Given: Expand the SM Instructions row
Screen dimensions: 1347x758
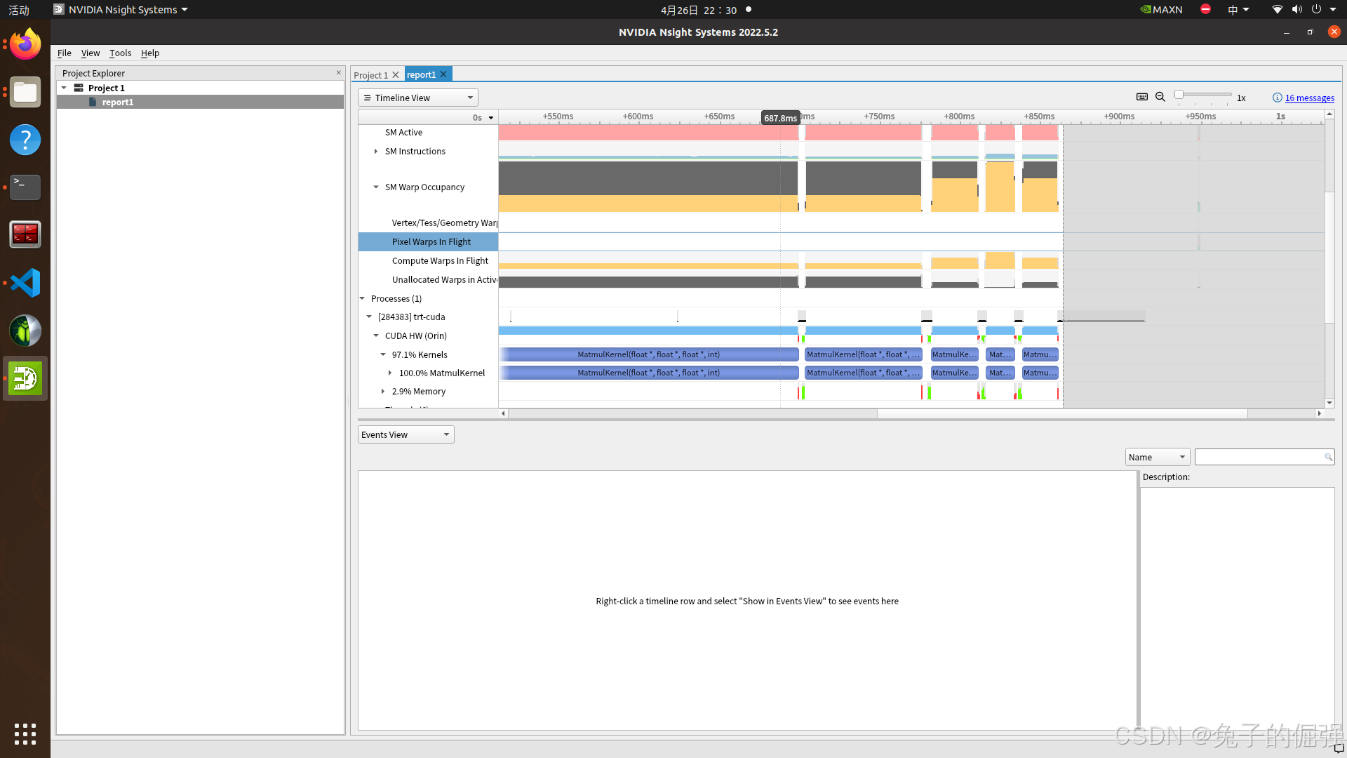Looking at the screenshot, I should click(376, 151).
